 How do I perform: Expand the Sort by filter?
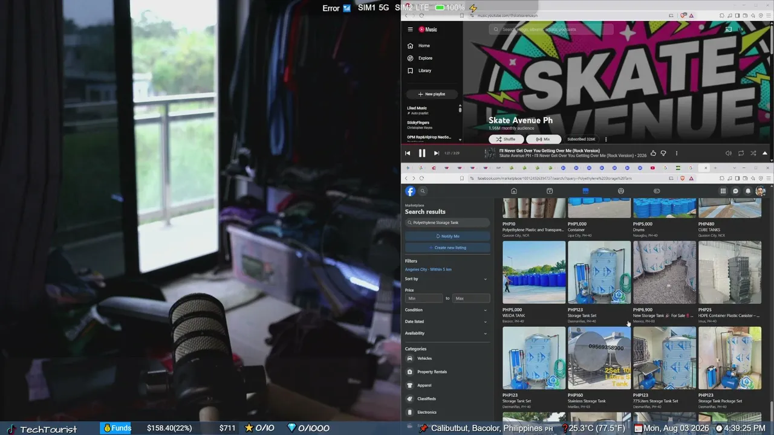pos(446,279)
